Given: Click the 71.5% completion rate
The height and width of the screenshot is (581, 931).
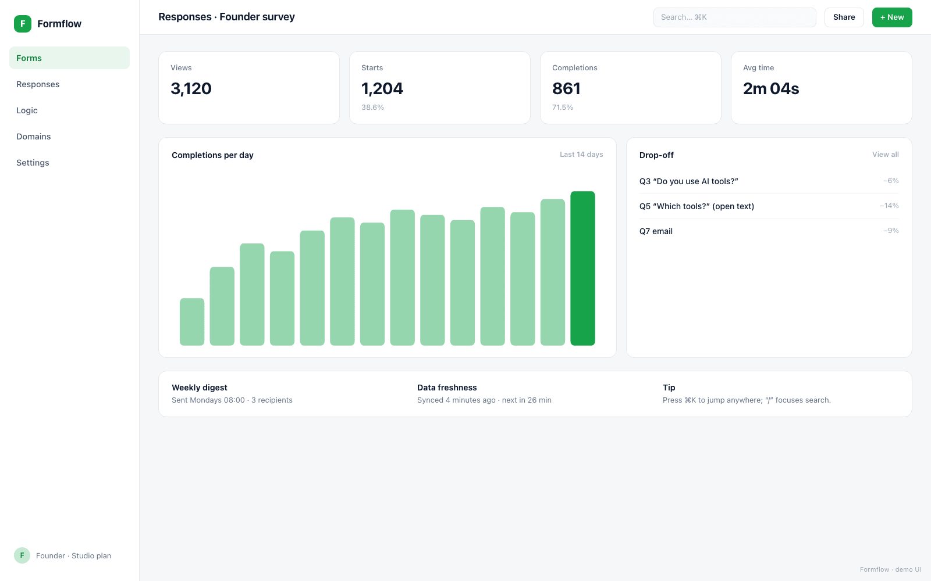Looking at the screenshot, I should tap(563, 107).
